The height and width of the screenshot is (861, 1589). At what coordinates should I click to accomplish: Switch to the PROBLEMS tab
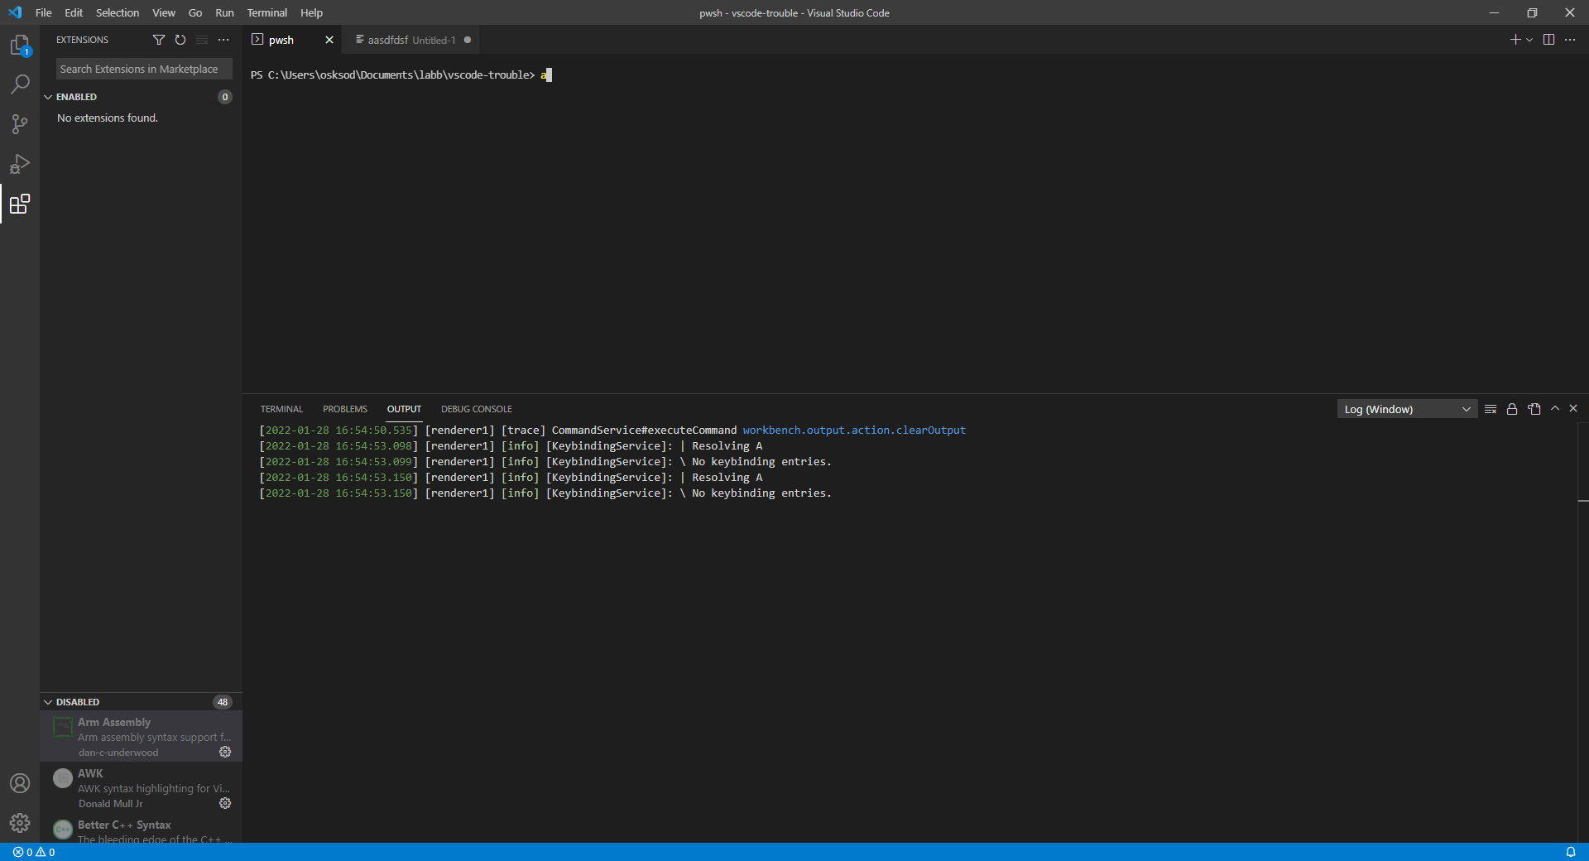tap(344, 408)
